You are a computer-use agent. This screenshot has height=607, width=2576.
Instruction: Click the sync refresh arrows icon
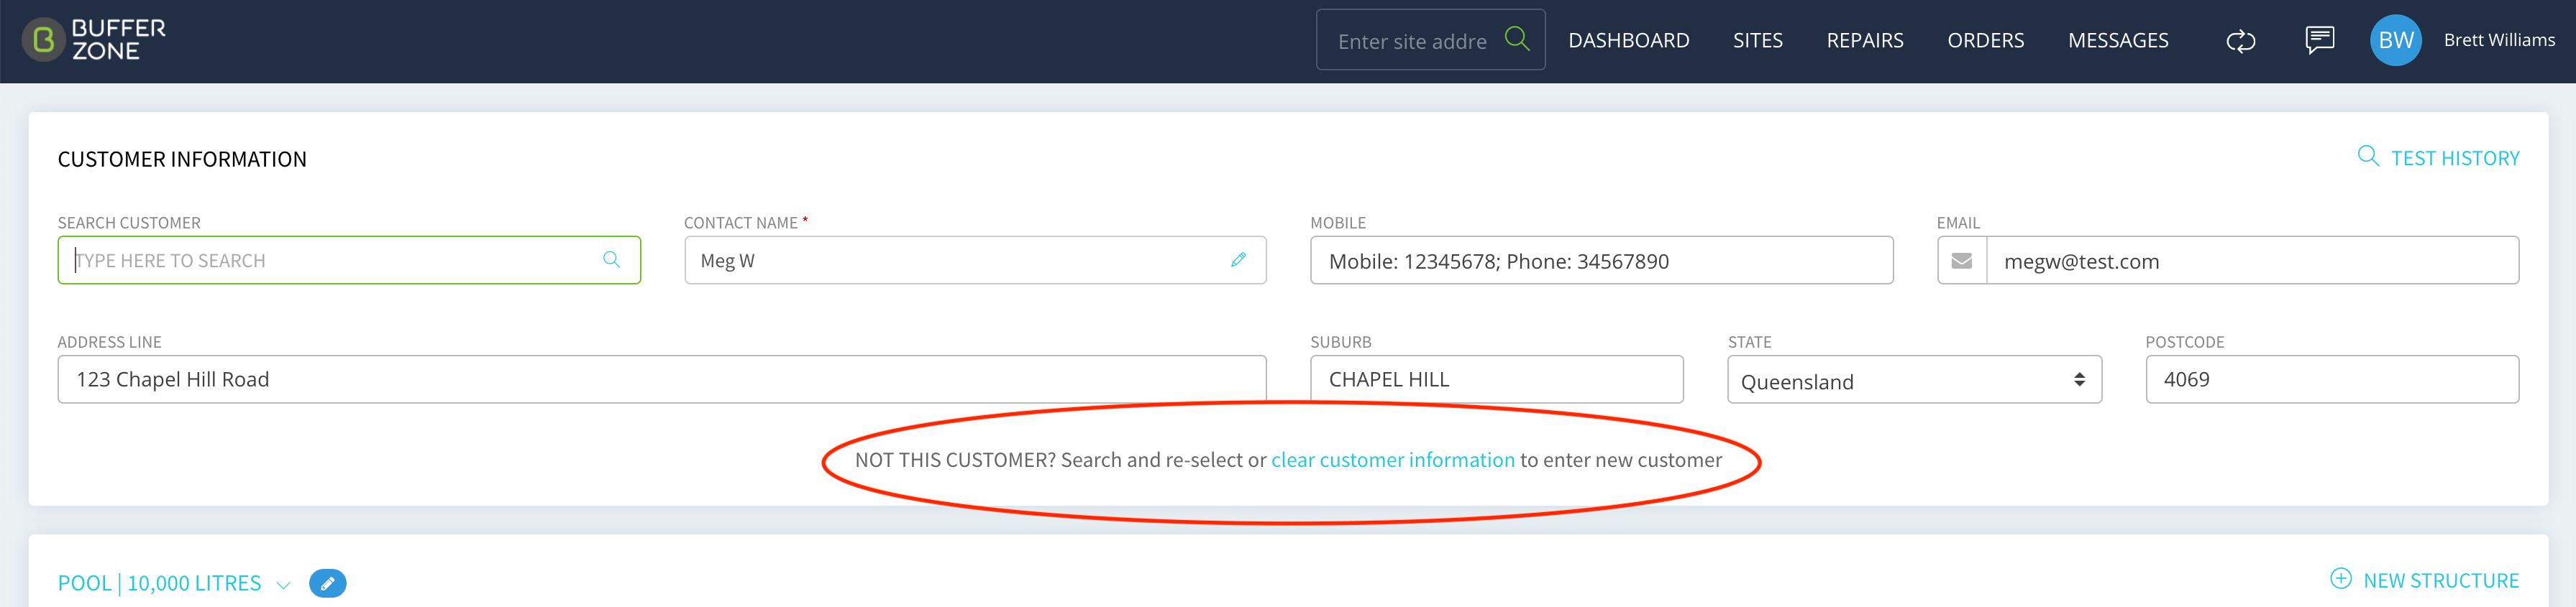[x=2240, y=41]
